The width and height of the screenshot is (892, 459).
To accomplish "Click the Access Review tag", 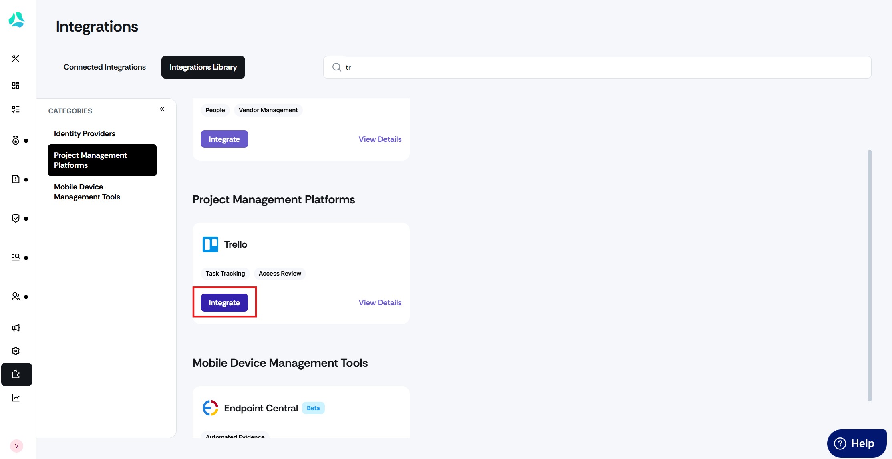I will pyautogui.click(x=280, y=274).
